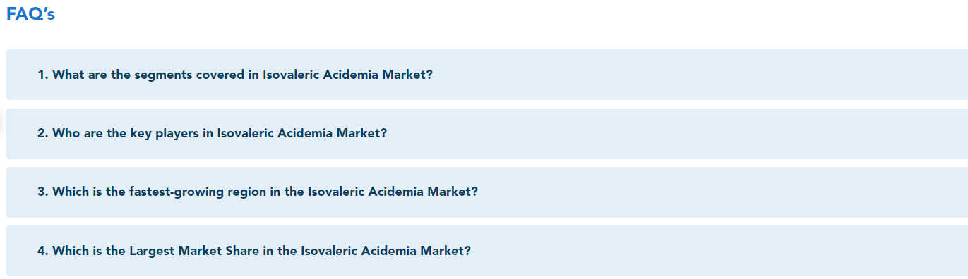
Task: Toggle the third FAQ accordion panel
Action: click(x=486, y=192)
